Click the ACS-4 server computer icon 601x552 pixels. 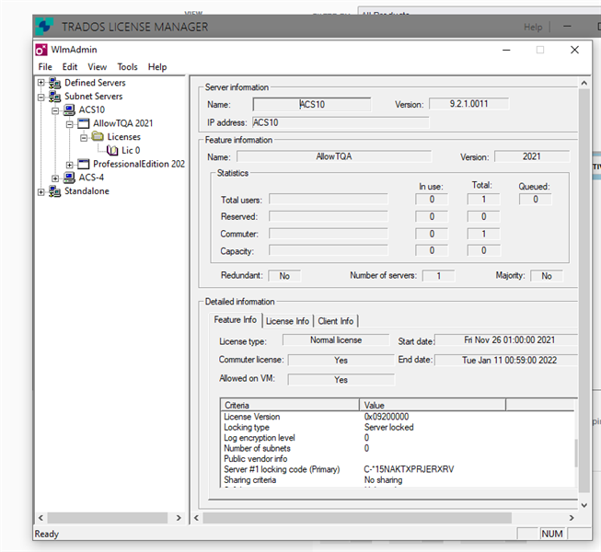[69, 178]
